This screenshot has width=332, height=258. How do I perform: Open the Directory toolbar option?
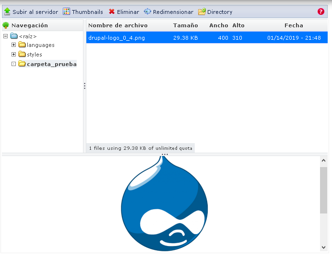coord(215,12)
